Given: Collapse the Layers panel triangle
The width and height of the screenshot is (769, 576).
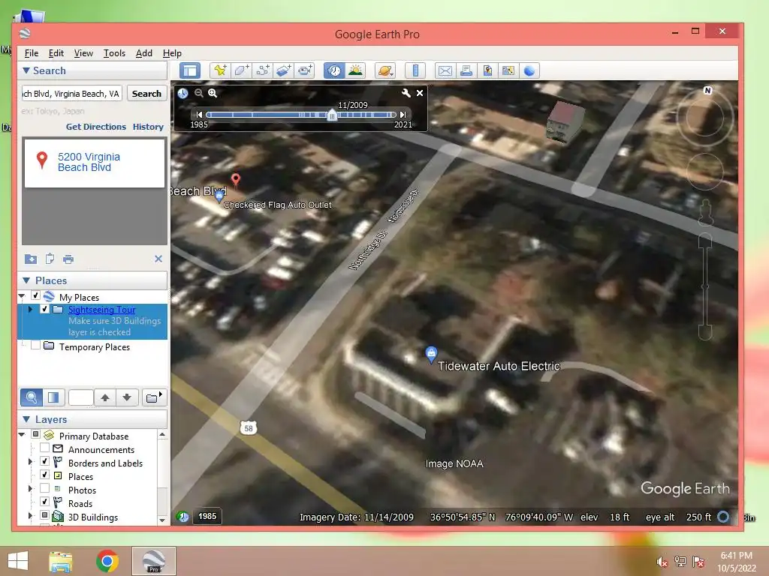Looking at the screenshot, I should coord(26,419).
